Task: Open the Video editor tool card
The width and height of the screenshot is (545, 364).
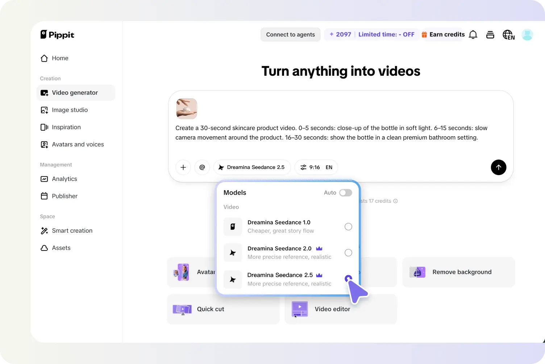Action: pos(341,309)
